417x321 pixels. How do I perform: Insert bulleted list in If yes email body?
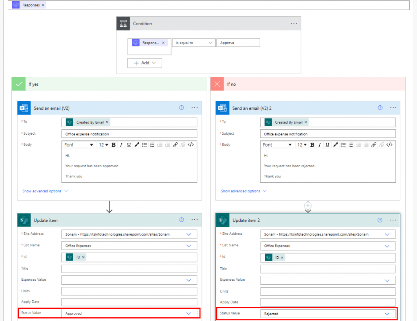pos(145,145)
